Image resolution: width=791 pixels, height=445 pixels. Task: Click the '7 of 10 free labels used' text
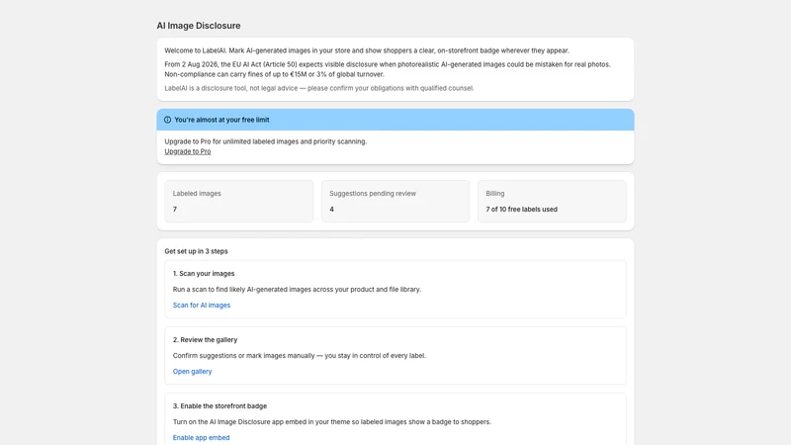(522, 210)
